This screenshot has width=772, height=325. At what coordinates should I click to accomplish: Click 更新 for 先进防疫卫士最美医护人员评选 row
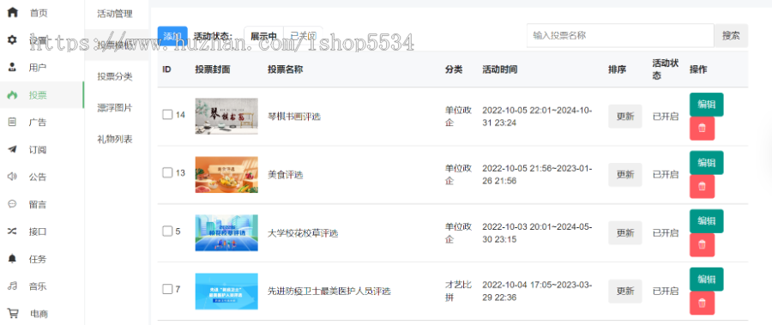tap(625, 291)
